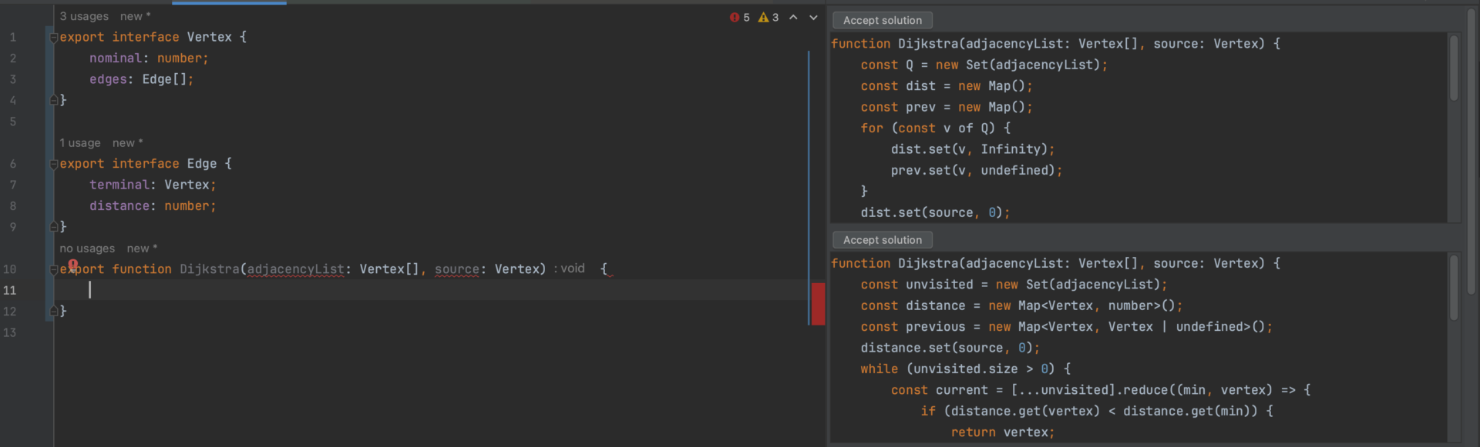Screen dimensions: 1480x447
Task: Go to previous highlighted error arrow
Action: tap(793, 17)
